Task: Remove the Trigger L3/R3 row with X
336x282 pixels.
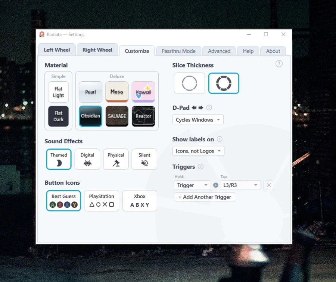Action: 269,185
